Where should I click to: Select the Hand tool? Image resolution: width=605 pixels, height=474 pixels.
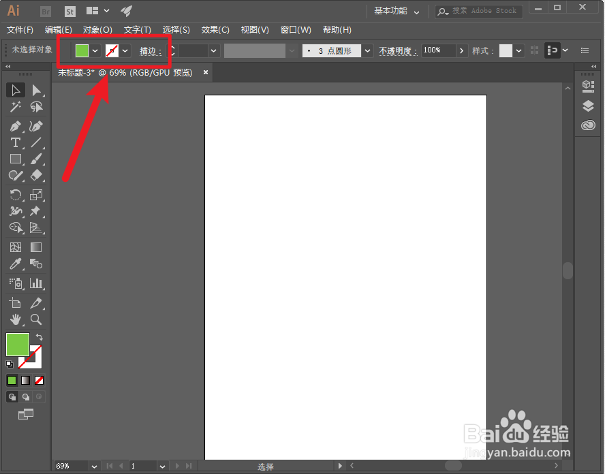(x=16, y=319)
